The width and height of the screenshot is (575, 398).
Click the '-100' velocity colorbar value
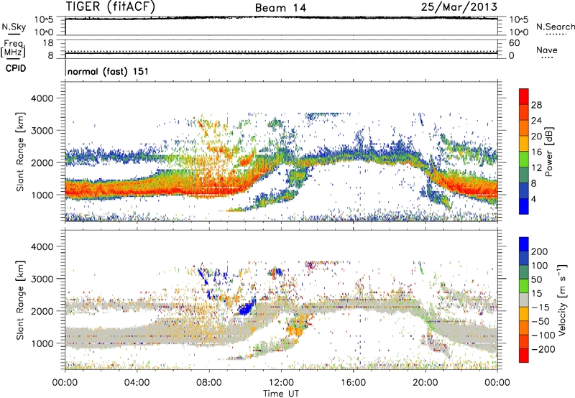point(543,335)
